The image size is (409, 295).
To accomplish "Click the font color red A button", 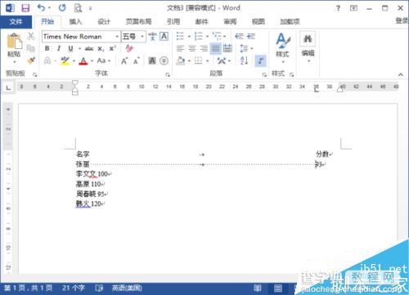I will point(83,60).
